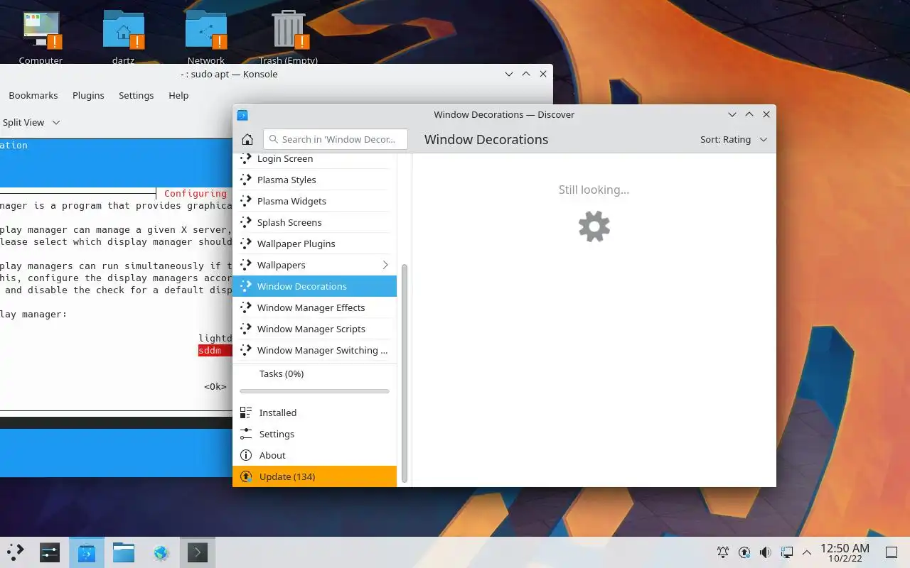Select the Login Screen category
Image resolution: width=910 pixels, height=568 pixels.
pyautogui.click(x=314, y=159)
